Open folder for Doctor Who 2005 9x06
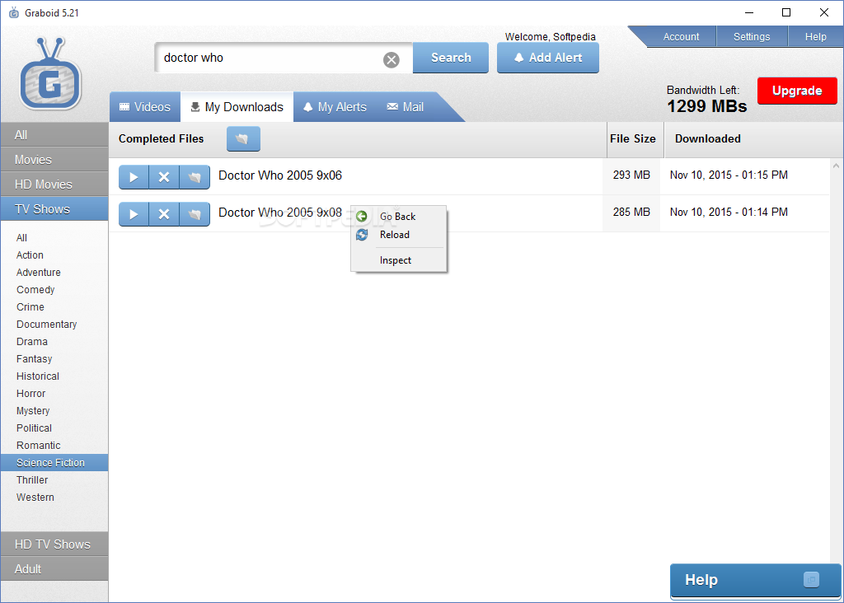This screenshot has width=844, height=603. [x=195, y=177]
